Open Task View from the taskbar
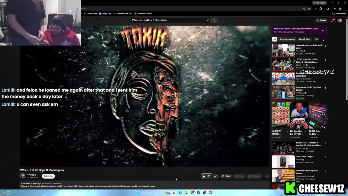 pyautogui.click(x=174, y=193)
